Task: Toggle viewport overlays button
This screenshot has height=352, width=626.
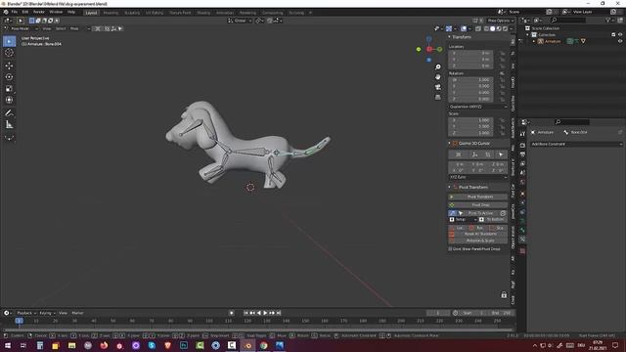Action: click(x=464, y=28)
